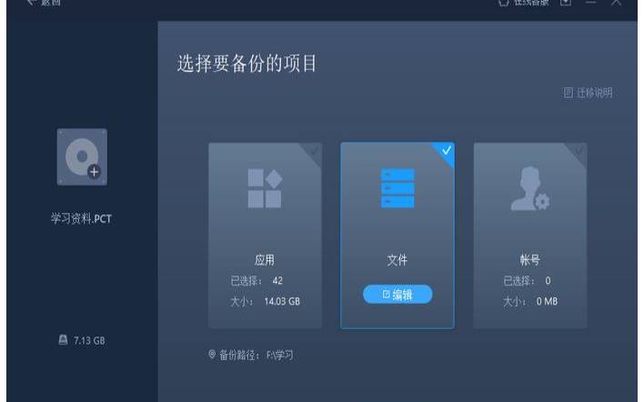Image resolution: width=644 pixels, height=402 pixels.
Task: Click the back arrow icon at top left
Action: pos(31,3)
